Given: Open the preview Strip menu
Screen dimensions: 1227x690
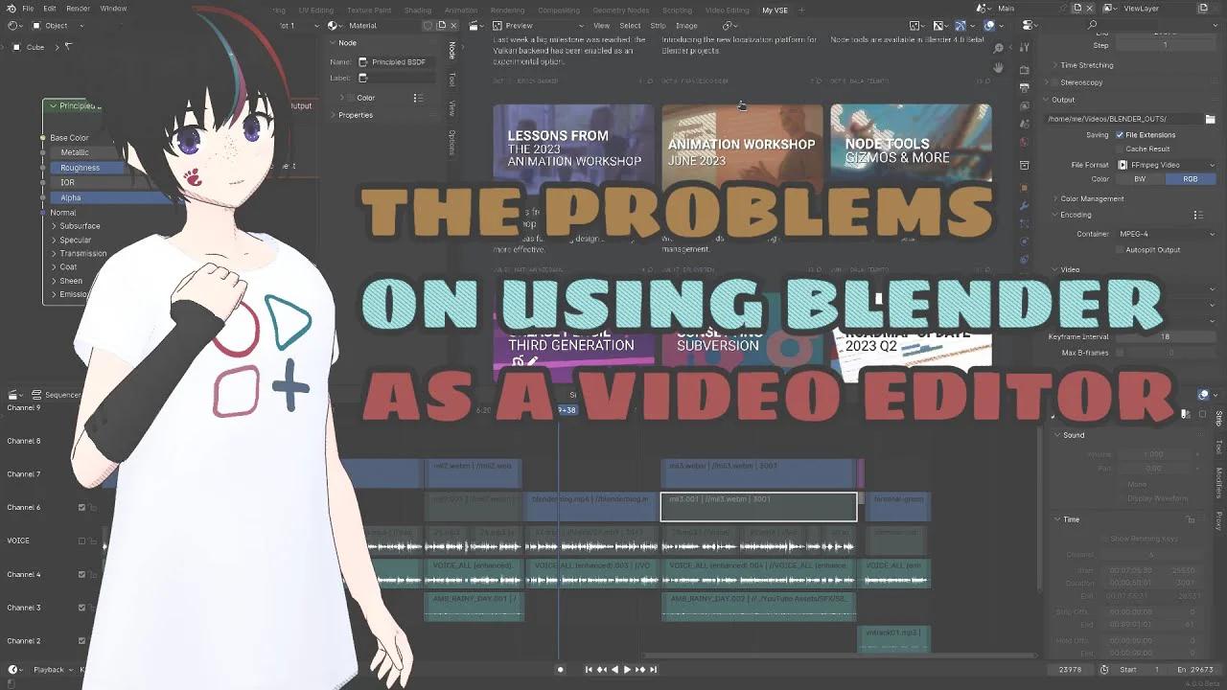Looking at the screenshot, I should 659,26.
